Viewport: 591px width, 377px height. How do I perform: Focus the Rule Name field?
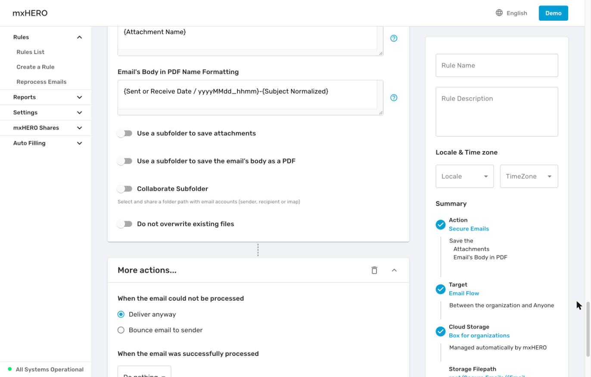click(497, 65)
